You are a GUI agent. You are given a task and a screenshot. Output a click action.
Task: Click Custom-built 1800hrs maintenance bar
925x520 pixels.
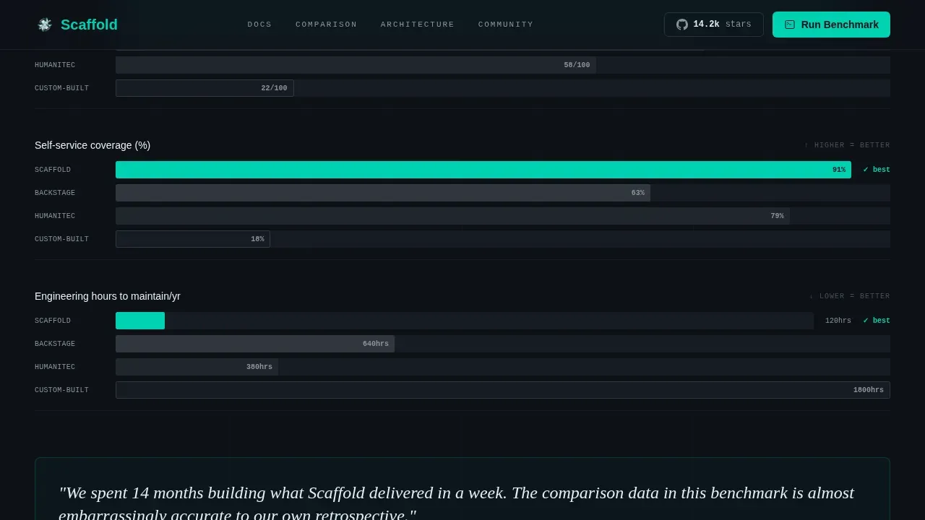click(503, 390)
